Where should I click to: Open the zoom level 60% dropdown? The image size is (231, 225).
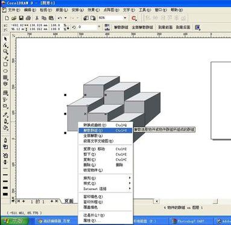125,18
